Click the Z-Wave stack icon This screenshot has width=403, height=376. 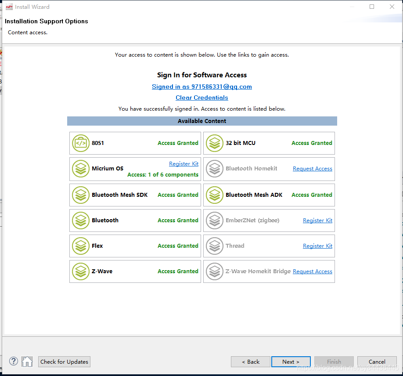point(81,271)
